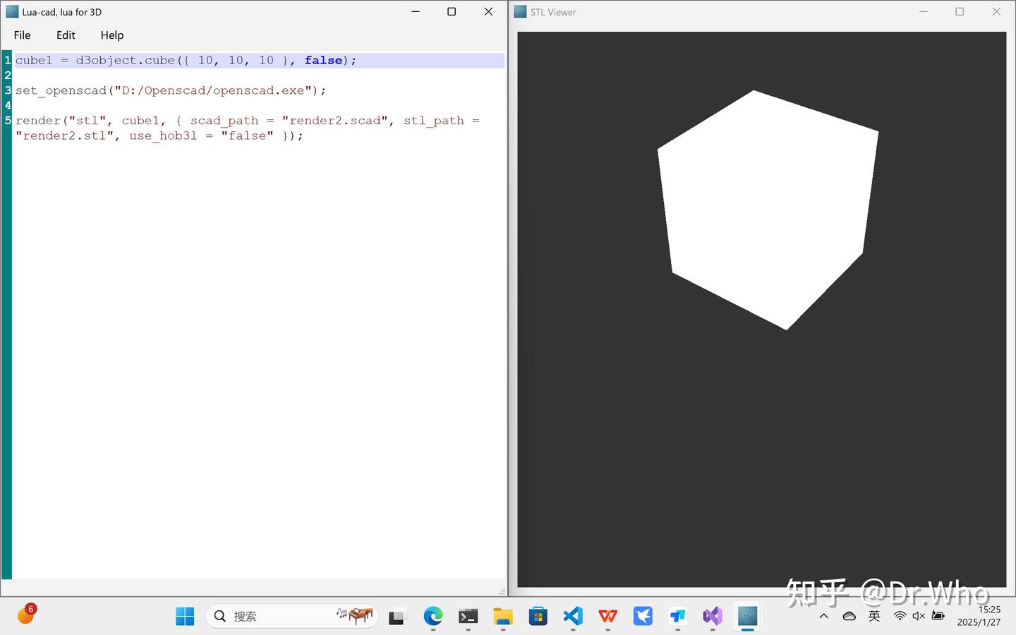Screen dimensions: 1016x635
Task: Click the Lua-cad window title icon
Action: [12, 12]
